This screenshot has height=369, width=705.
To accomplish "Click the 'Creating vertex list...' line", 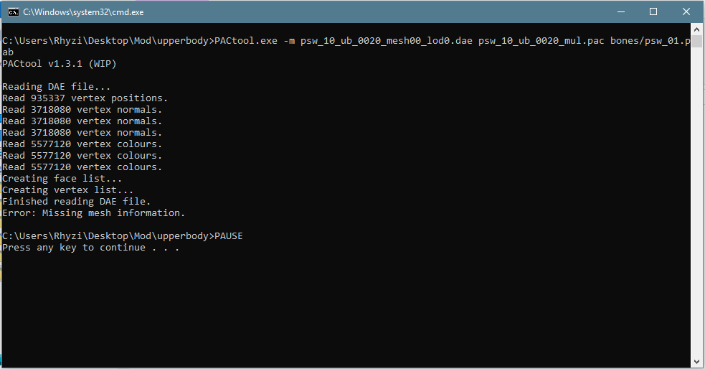I will [68, 190].
